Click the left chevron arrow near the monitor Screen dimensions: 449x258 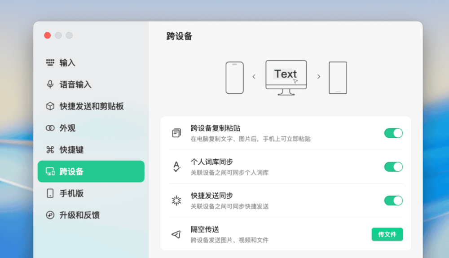(254, 77)
